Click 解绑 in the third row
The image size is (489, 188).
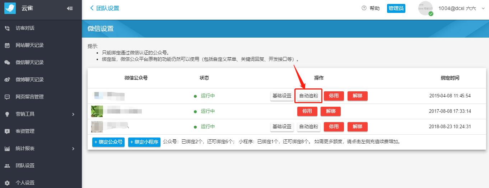point(358,126)
